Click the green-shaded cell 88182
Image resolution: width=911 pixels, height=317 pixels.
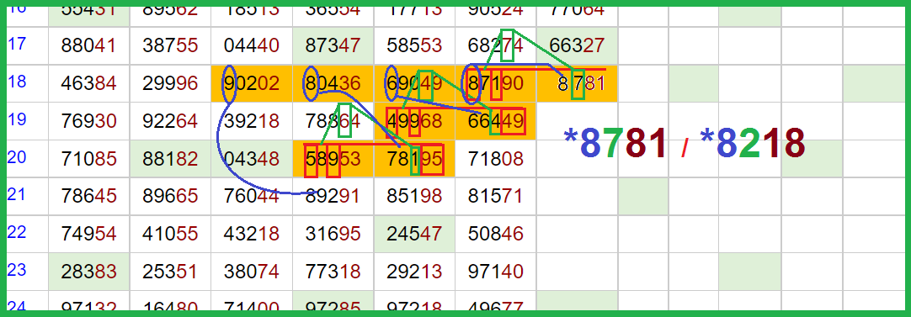[x=170, y=158]
